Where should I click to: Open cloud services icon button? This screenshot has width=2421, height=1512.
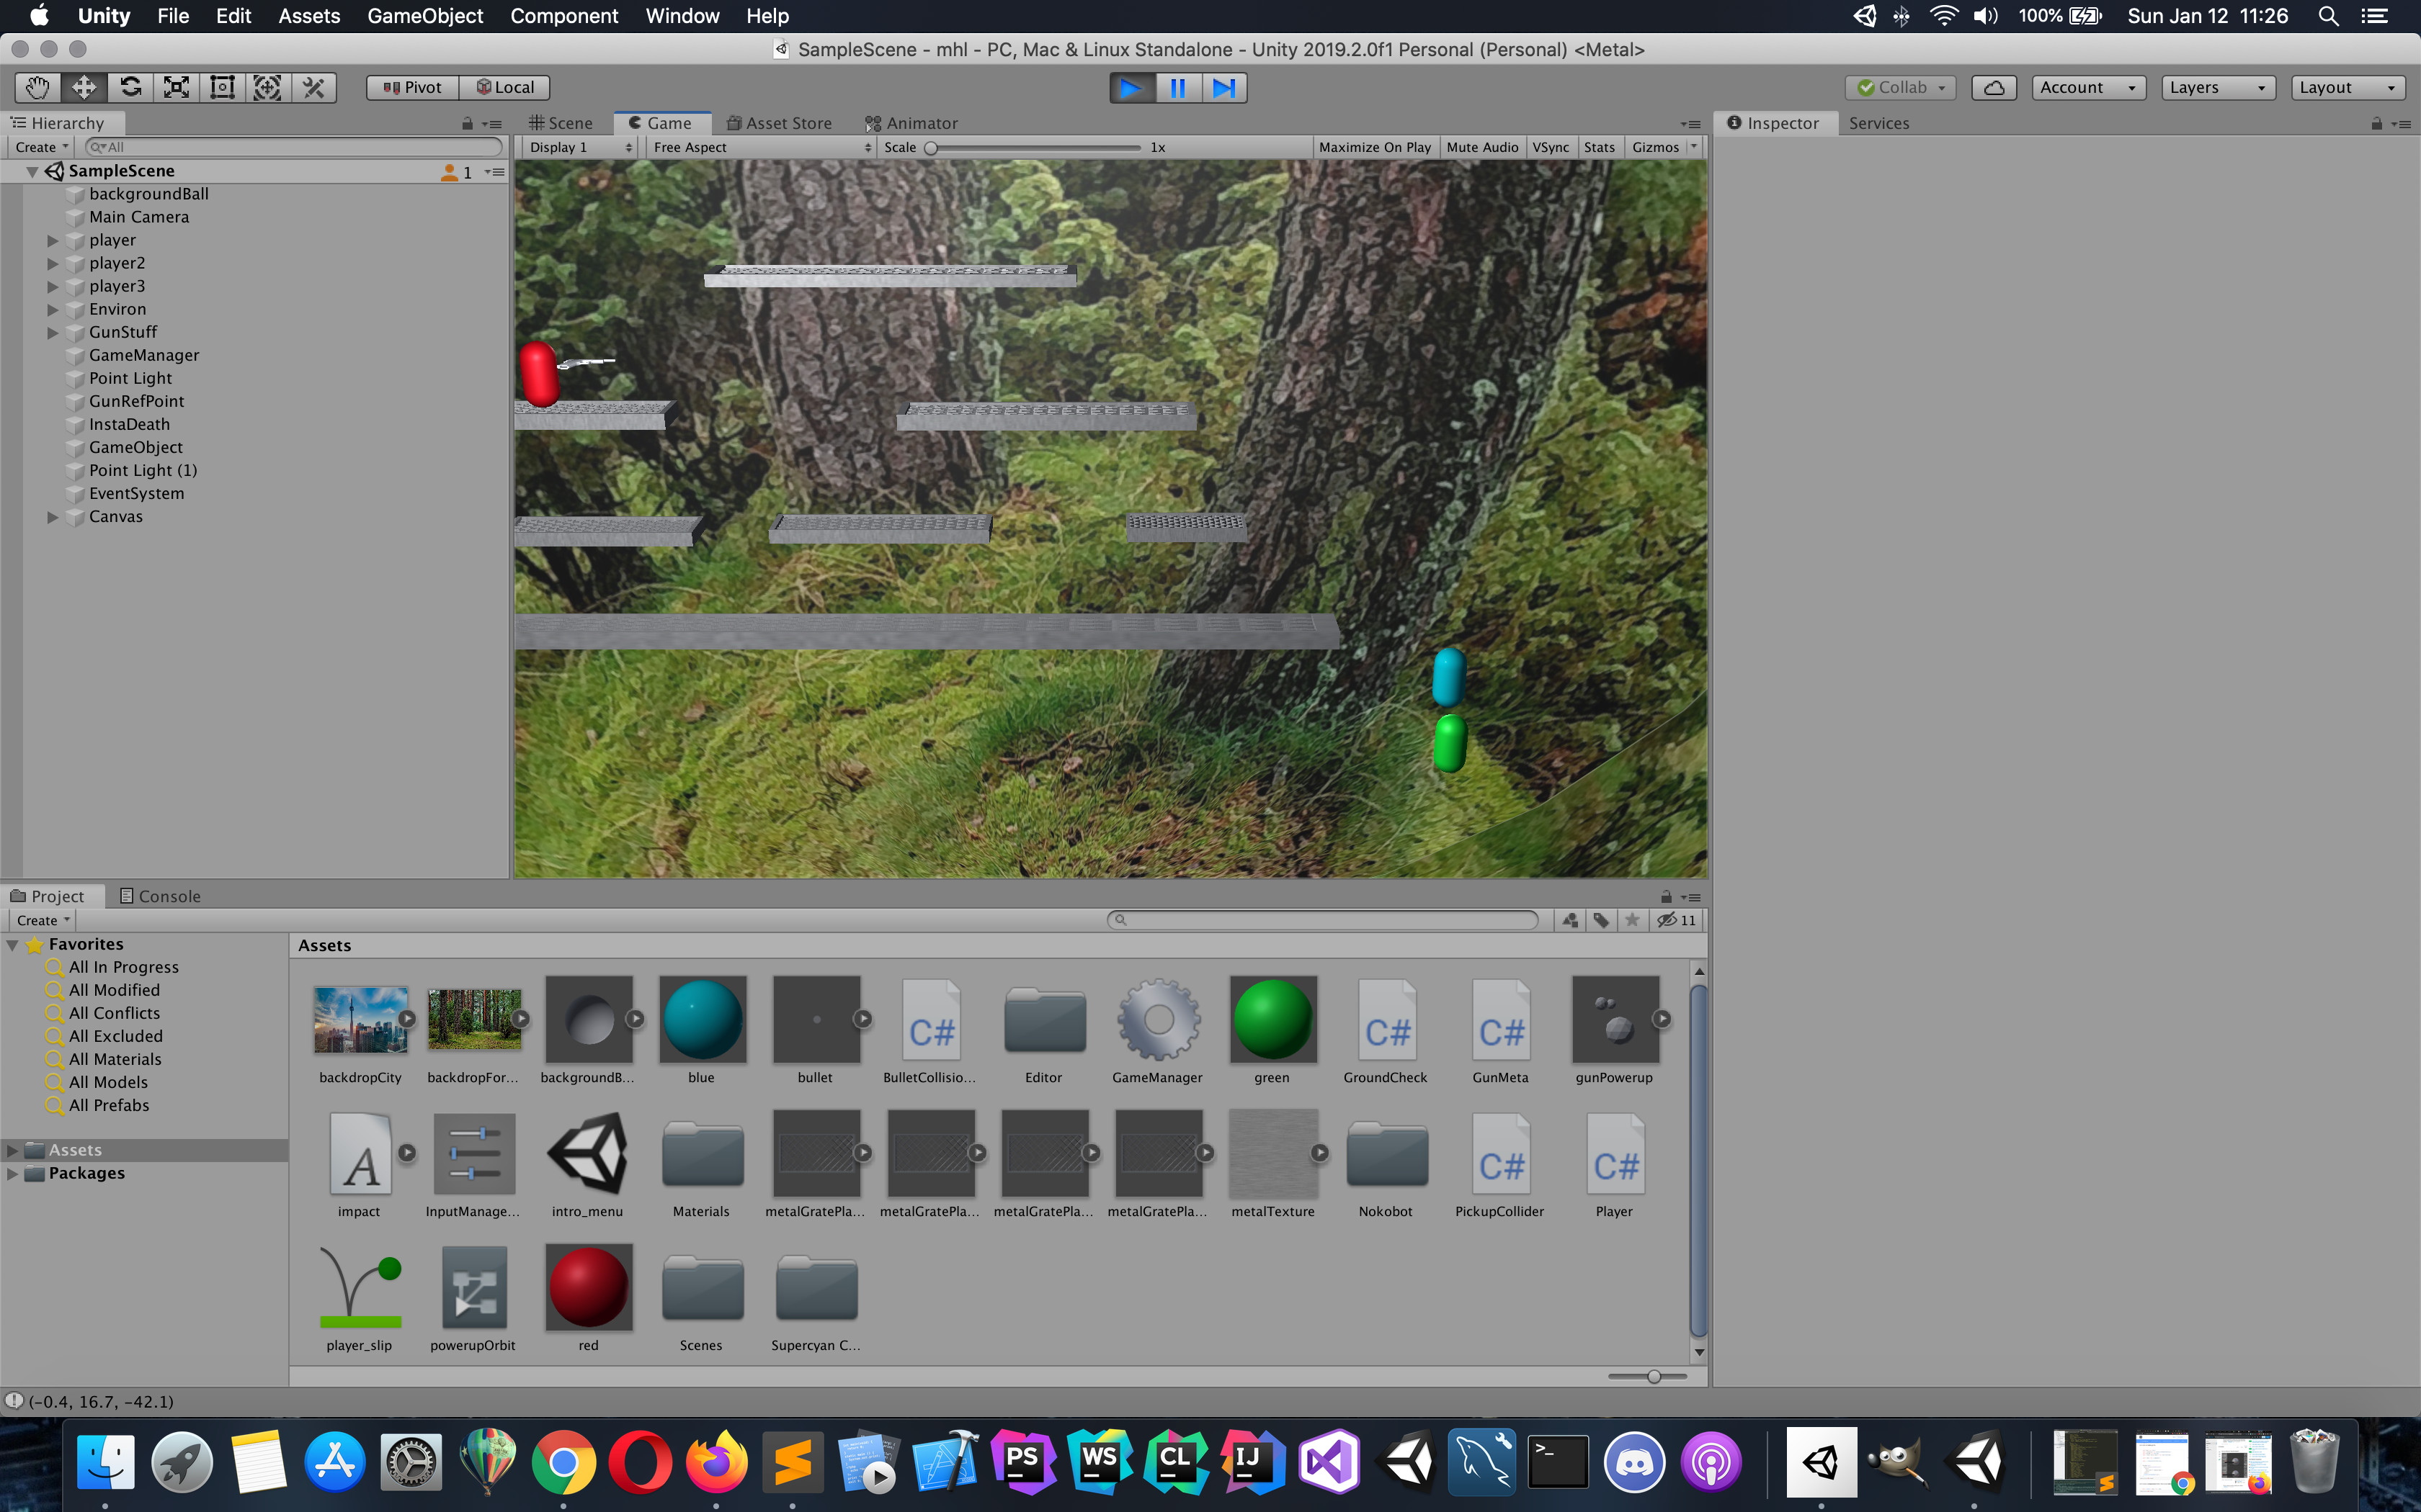point(1993,87)
